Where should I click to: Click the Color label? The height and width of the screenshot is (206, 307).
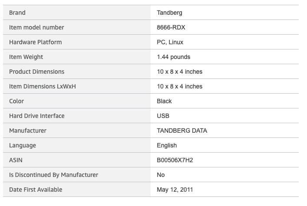click(x=17, y=101)
